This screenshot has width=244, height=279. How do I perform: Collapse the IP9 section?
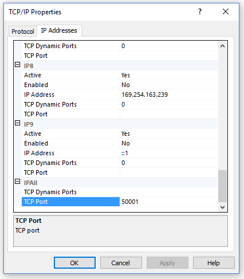[17, 123]
